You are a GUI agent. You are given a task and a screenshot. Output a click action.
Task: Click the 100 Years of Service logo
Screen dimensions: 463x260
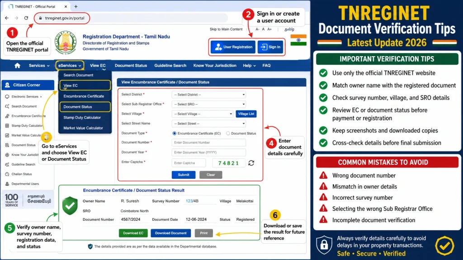click(x=11, y=200)
